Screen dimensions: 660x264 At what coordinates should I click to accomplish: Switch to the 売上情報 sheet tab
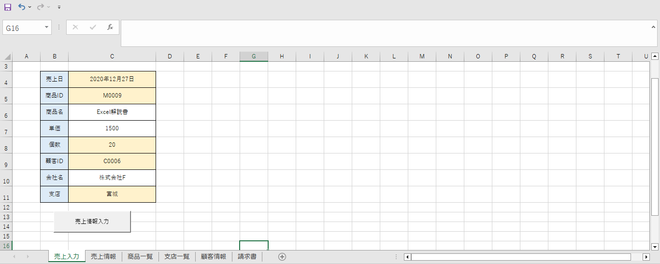tap(103, 257)
